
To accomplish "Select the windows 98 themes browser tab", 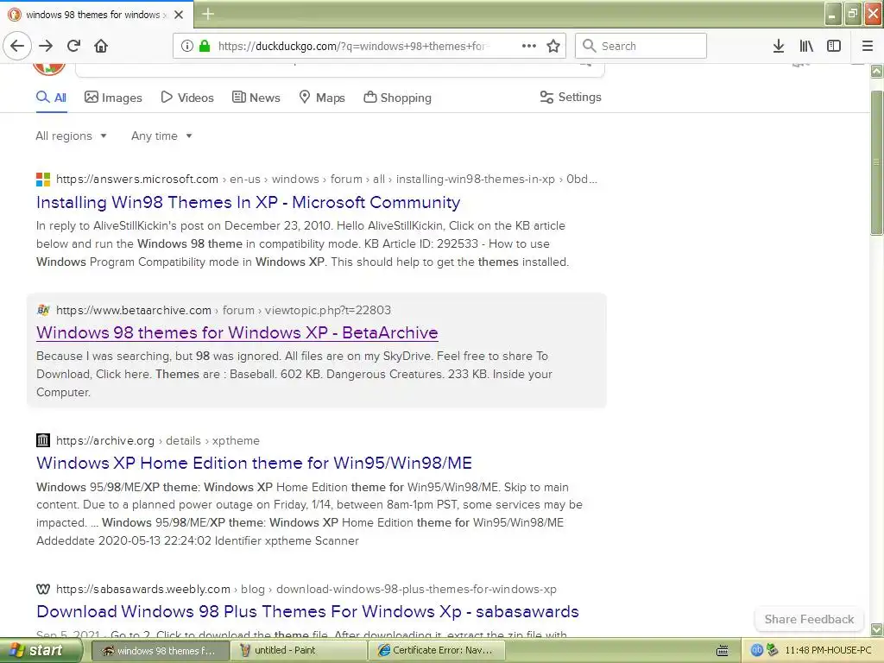I will click(97, 15).
